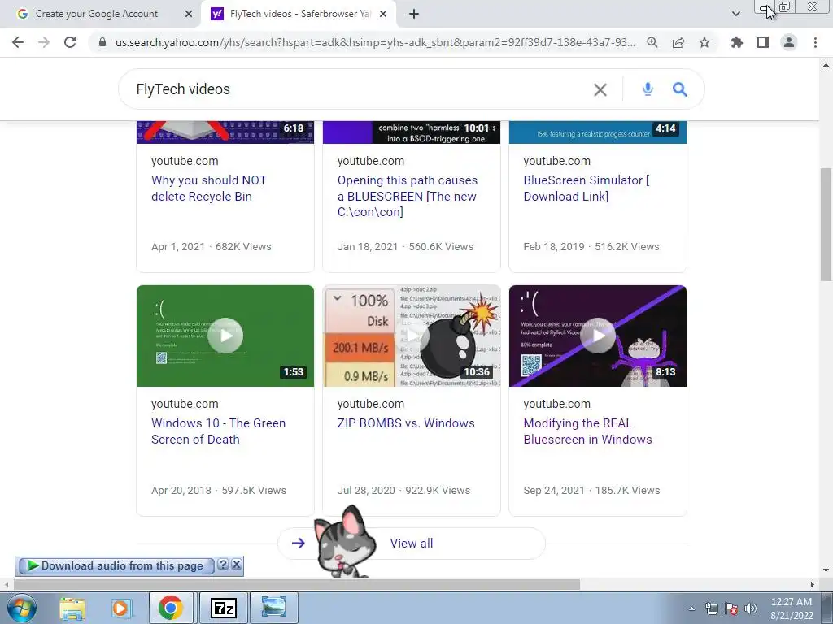This screenshot has height=624, width=833.
Task: Share this page via share icon
Action: [678, 42]
